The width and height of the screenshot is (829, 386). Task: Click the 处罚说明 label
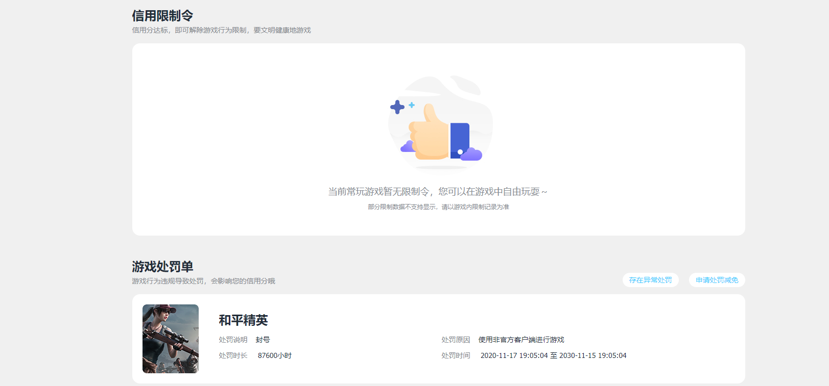[233, 340]
